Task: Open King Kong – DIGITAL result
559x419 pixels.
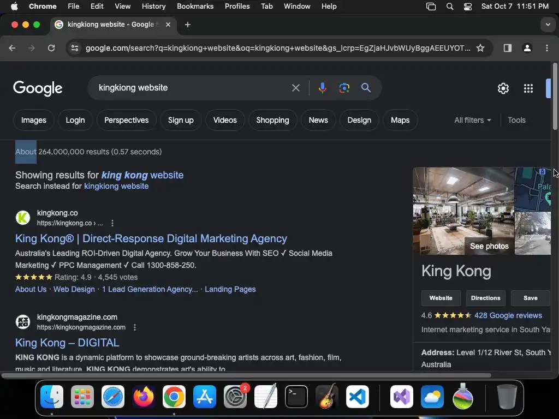Action: pyautogui.click(x=67, y=343)
